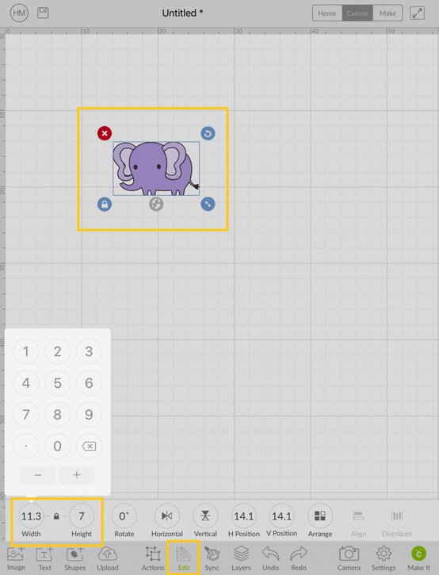Image resolution: width=439 pixels, height=575 pixels.
Task: Tap keypad digit 0
Action: (x=57, y=446)
